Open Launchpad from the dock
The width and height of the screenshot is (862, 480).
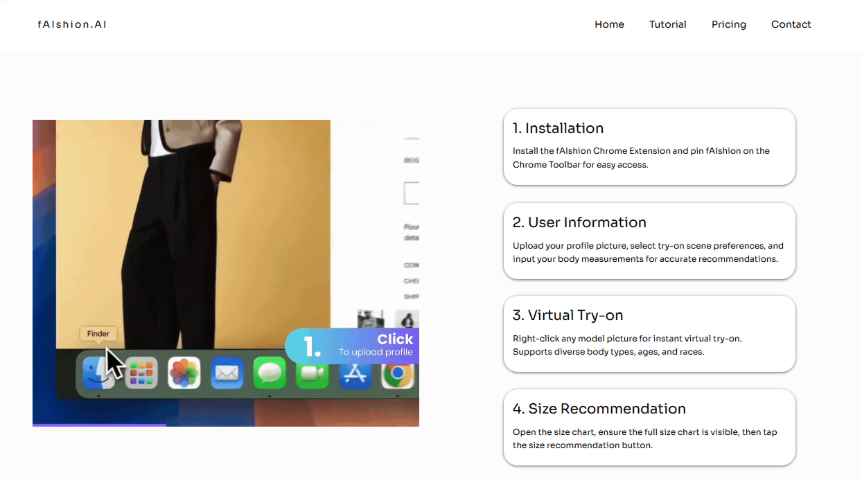tap(141, 372)
